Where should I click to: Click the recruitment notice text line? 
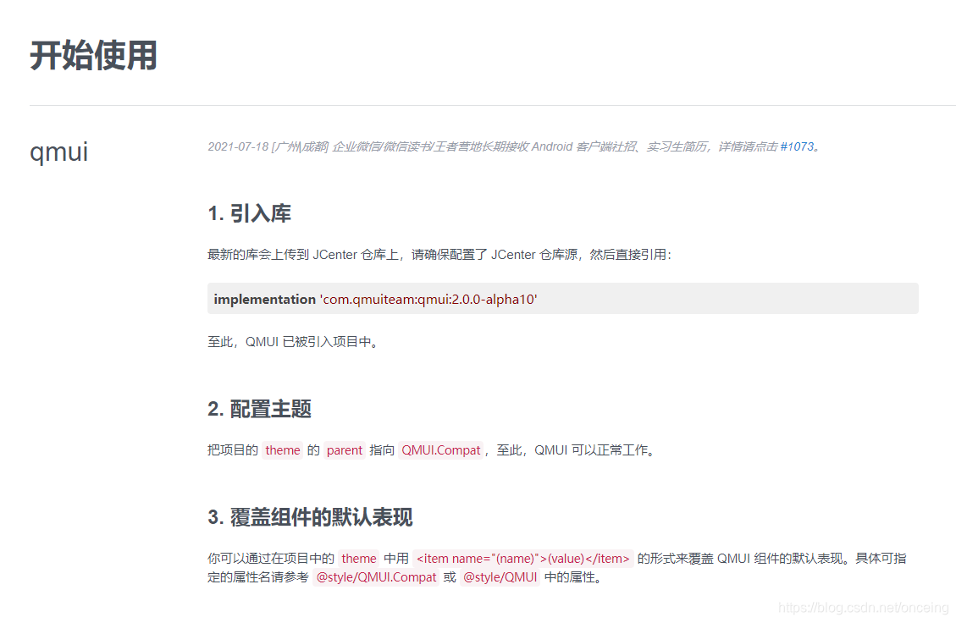(x=508, y=146)
